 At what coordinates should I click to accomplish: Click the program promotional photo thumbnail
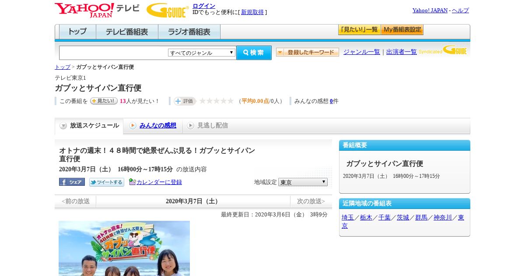pos(124,248)
